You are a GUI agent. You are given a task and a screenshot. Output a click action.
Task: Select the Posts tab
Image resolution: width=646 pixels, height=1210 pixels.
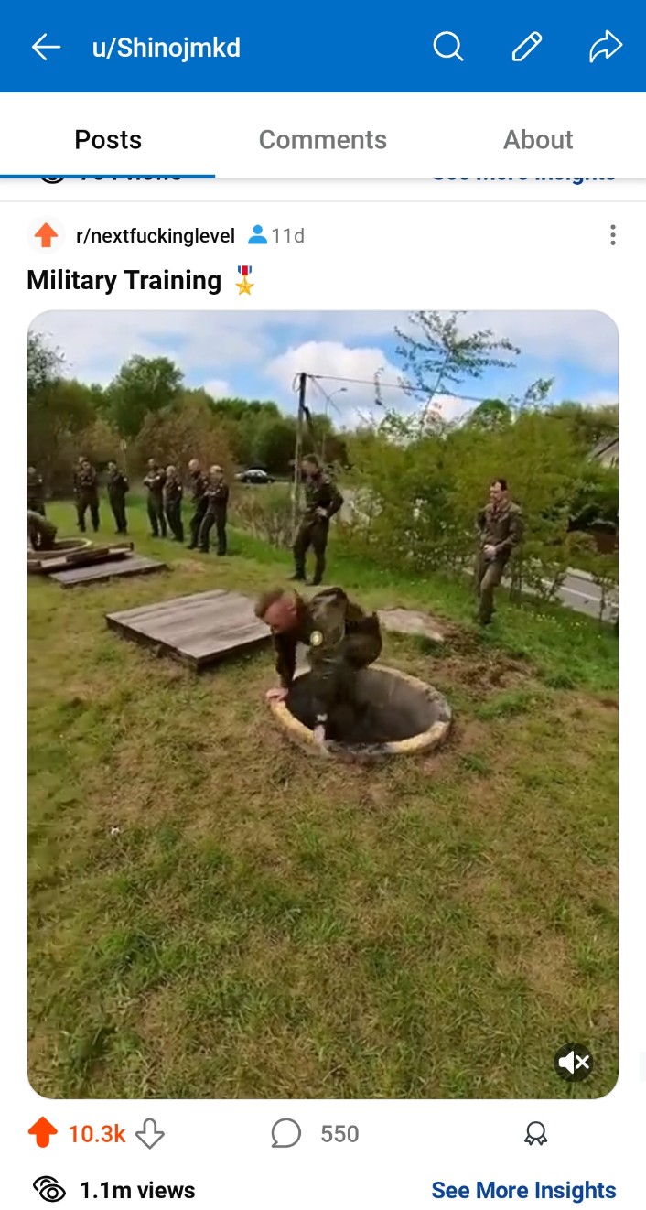pyautogui.click(x=108, y=140)
